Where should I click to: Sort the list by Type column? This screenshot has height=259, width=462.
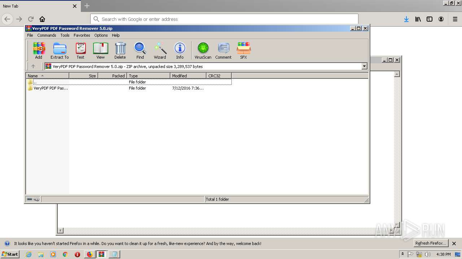coord(148,76)
